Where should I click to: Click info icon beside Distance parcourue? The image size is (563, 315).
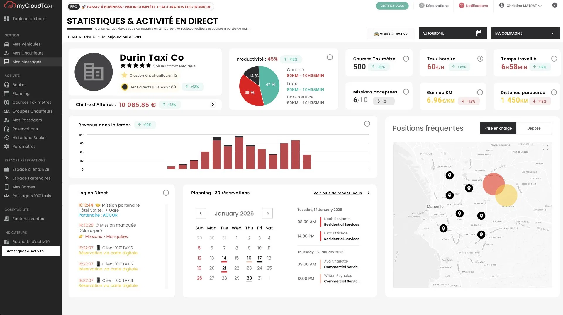[554, 92]
